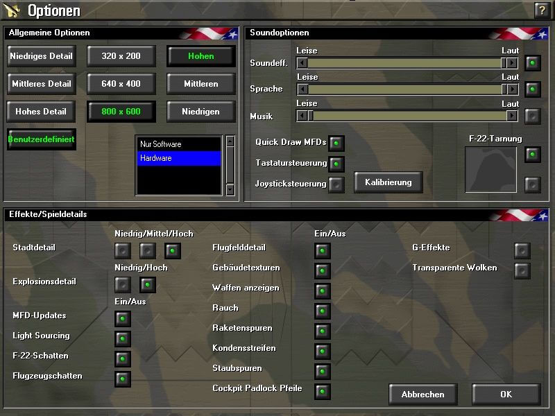Set resolution to 320 x 200
This screenshot has width=555, height=416.
coord(121,56)
